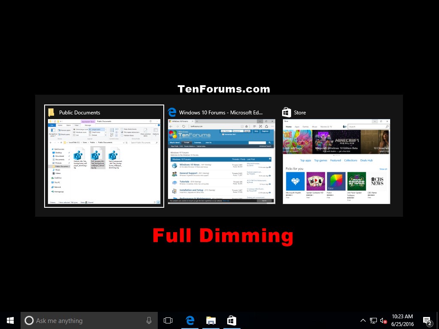Click the Store bag icon beside Store title
The width and height of the screenshot is (439, 329).
pos(286,112)
